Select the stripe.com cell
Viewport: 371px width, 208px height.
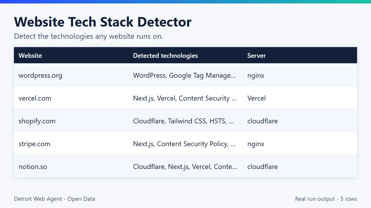point(71,144)
